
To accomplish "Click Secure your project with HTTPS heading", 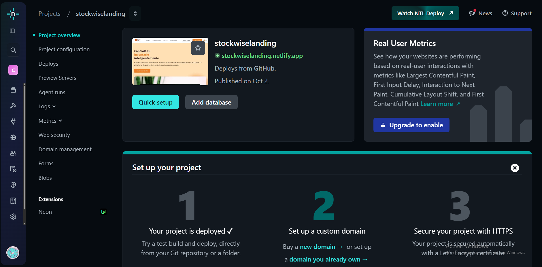I will pyautogui.click(x=463, y=231).
